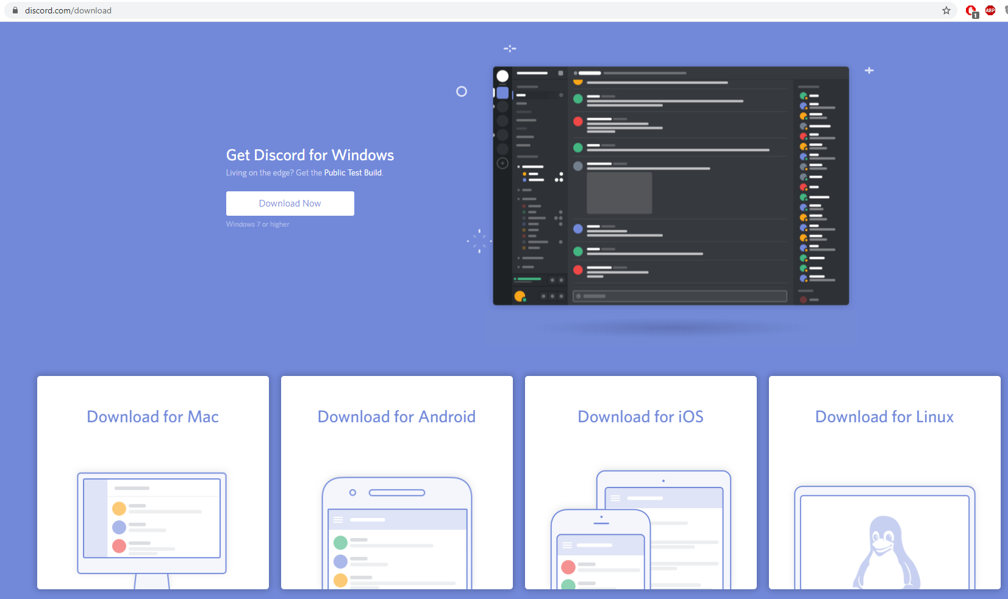The height and width of the screenshot is (599, 1008).
Task: Open the AdBlock hand extension icon
Action: pyautogui.click(x=971, y=11)
